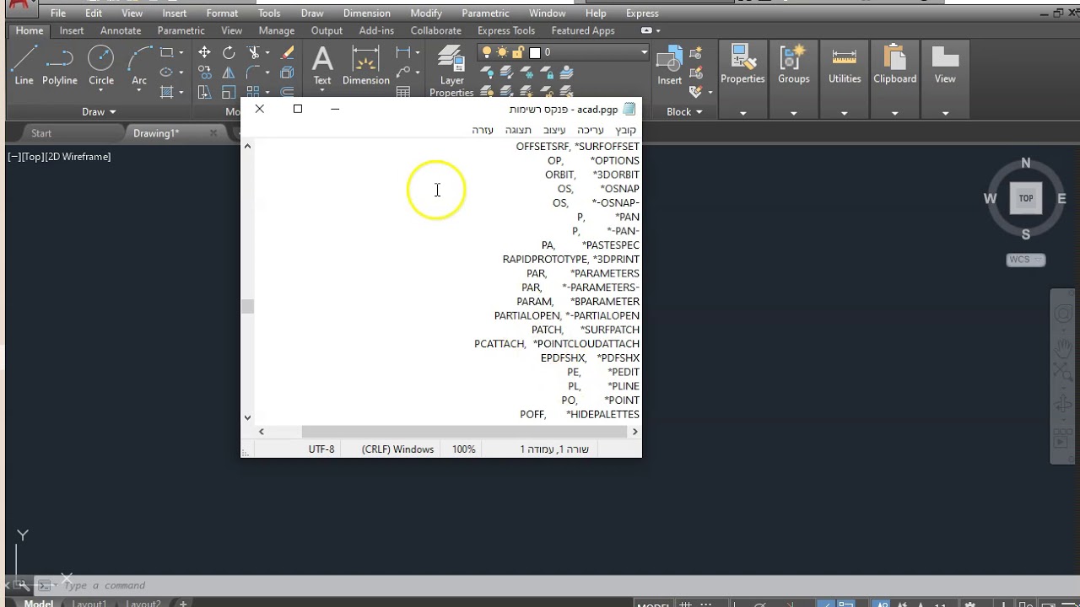
Task: Select the Line tool
Action: coord(24,65)
